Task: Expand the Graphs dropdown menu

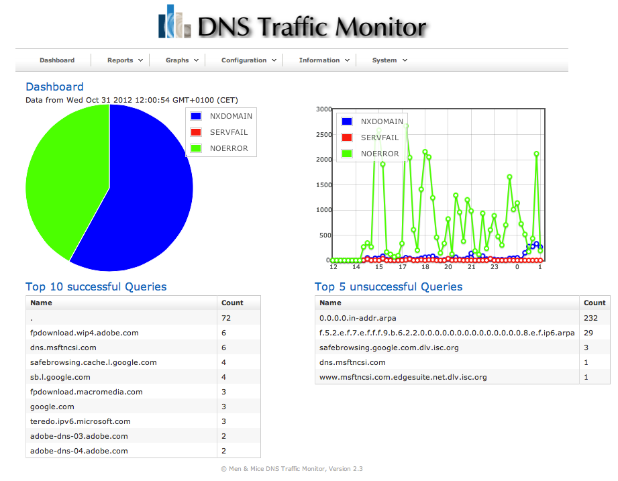Action: click(182, 60)
